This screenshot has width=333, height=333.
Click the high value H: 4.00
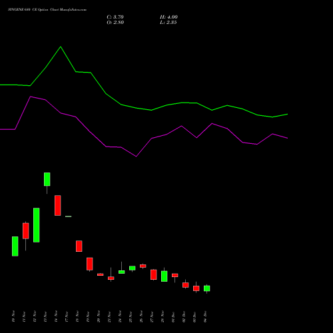point(168,17)
